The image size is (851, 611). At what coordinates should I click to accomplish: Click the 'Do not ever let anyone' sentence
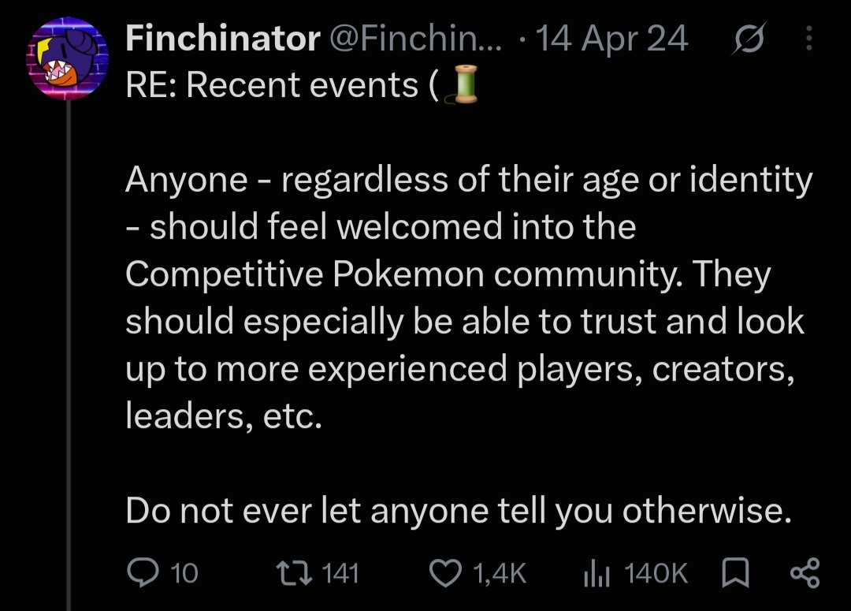pos(459,511)
